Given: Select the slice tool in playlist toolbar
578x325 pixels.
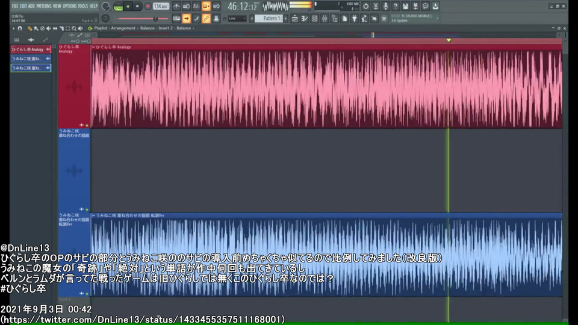Looking at the screenshot, I should tap(61, 28).
